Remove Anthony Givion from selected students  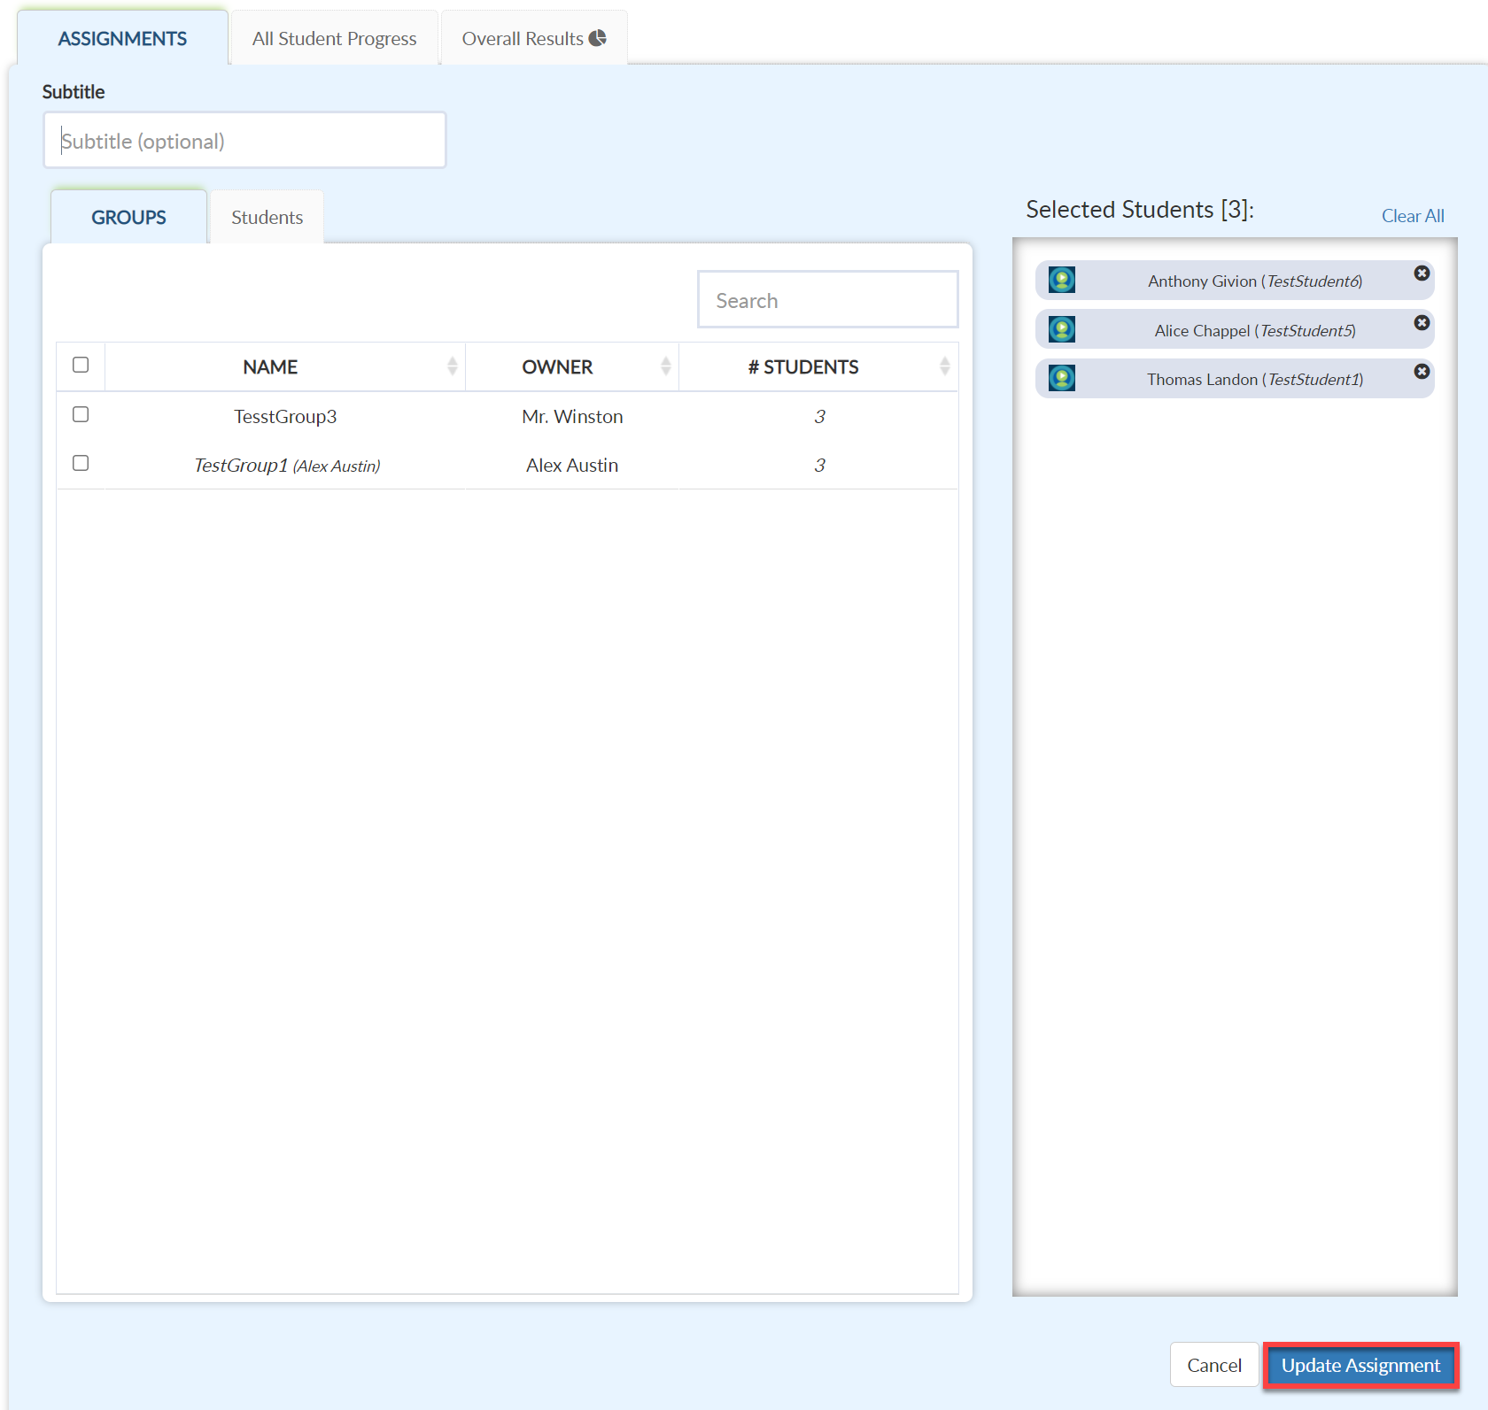pyautogui.click(x=1422, y=274)
